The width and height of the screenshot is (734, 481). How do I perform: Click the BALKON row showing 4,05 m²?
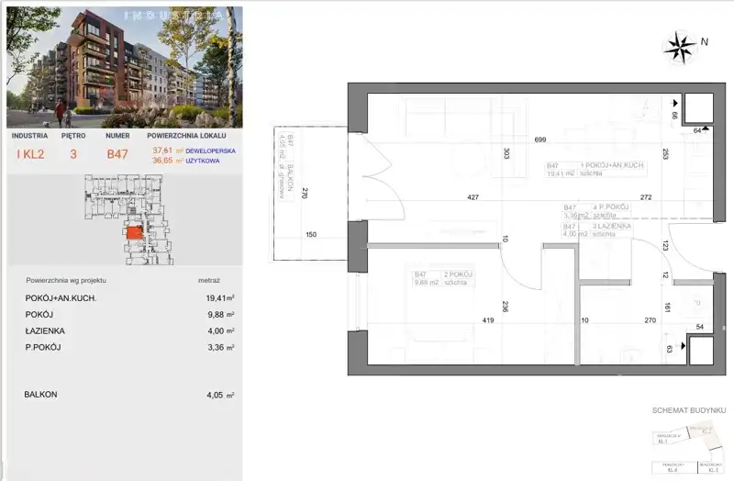pyautogui.click(x=125, y=395)
